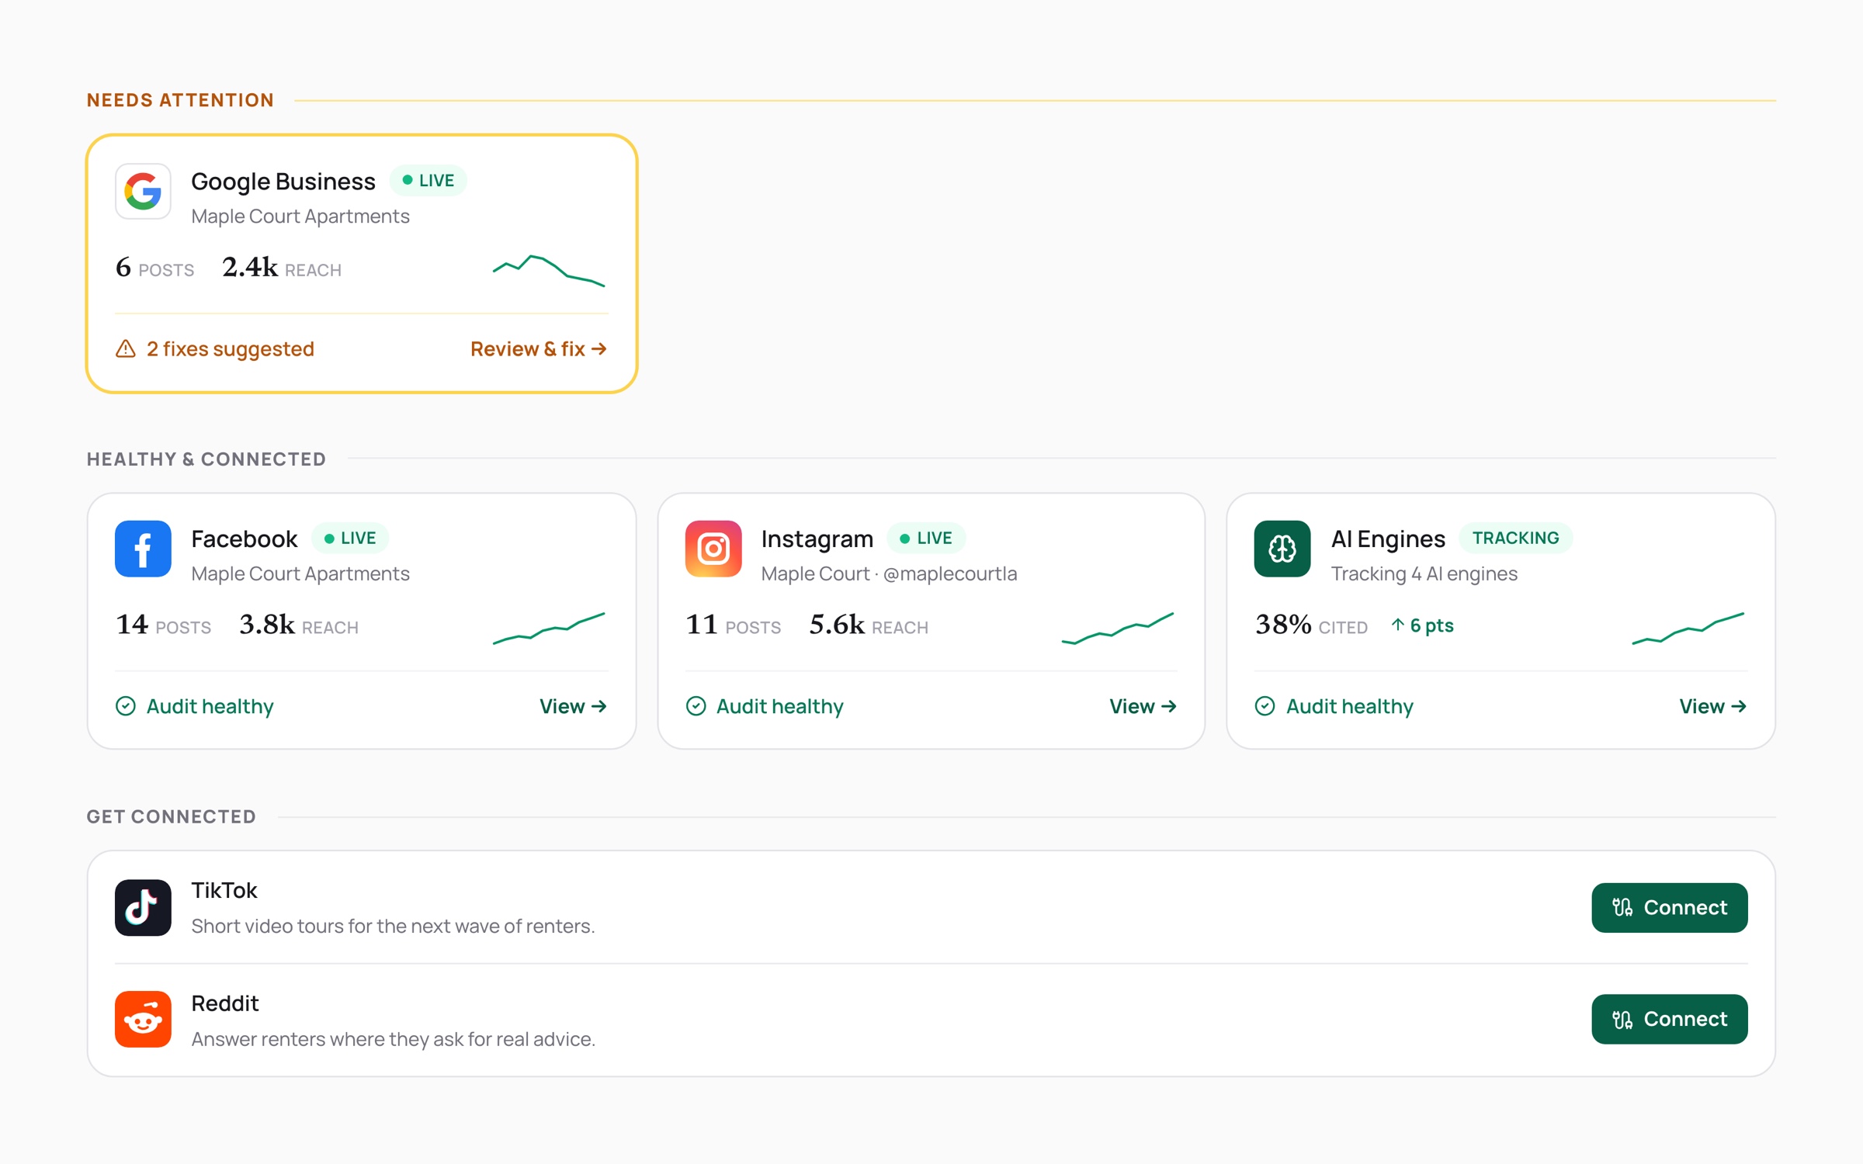Click the 'Instagram' card title
This screenshot has height=1164, width=1863.
click(x=817, y=539)
